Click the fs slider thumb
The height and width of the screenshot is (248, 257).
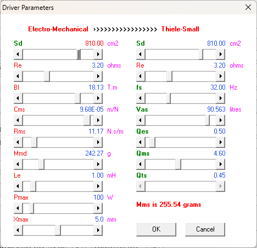169,98
